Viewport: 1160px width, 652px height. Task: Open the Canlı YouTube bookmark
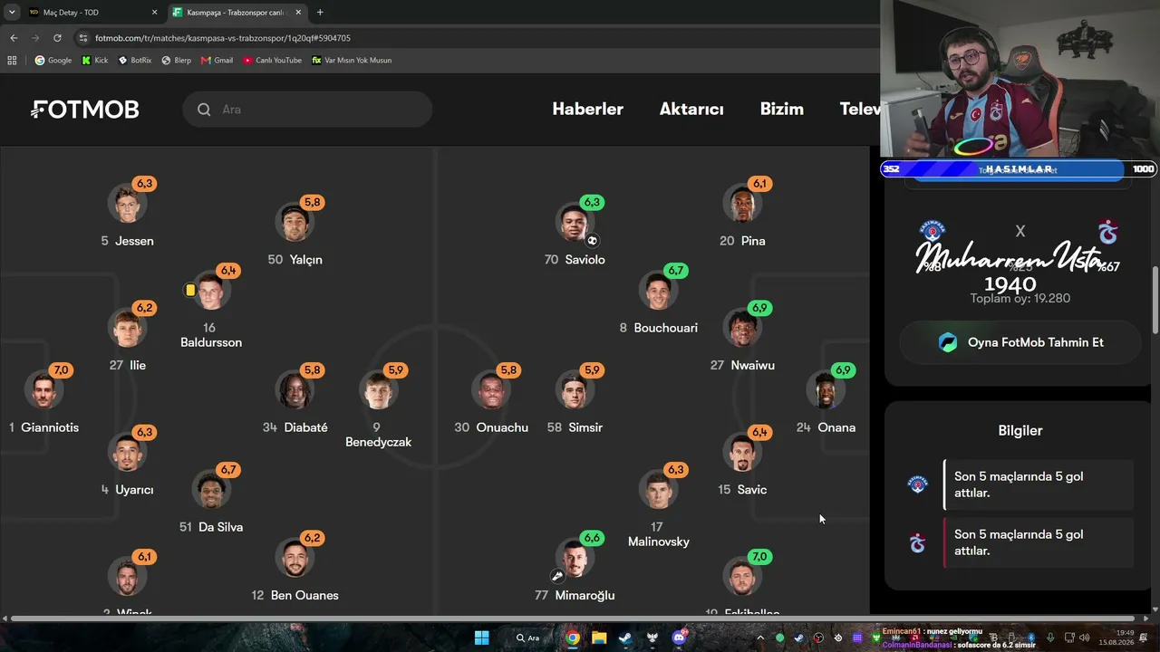272,61
